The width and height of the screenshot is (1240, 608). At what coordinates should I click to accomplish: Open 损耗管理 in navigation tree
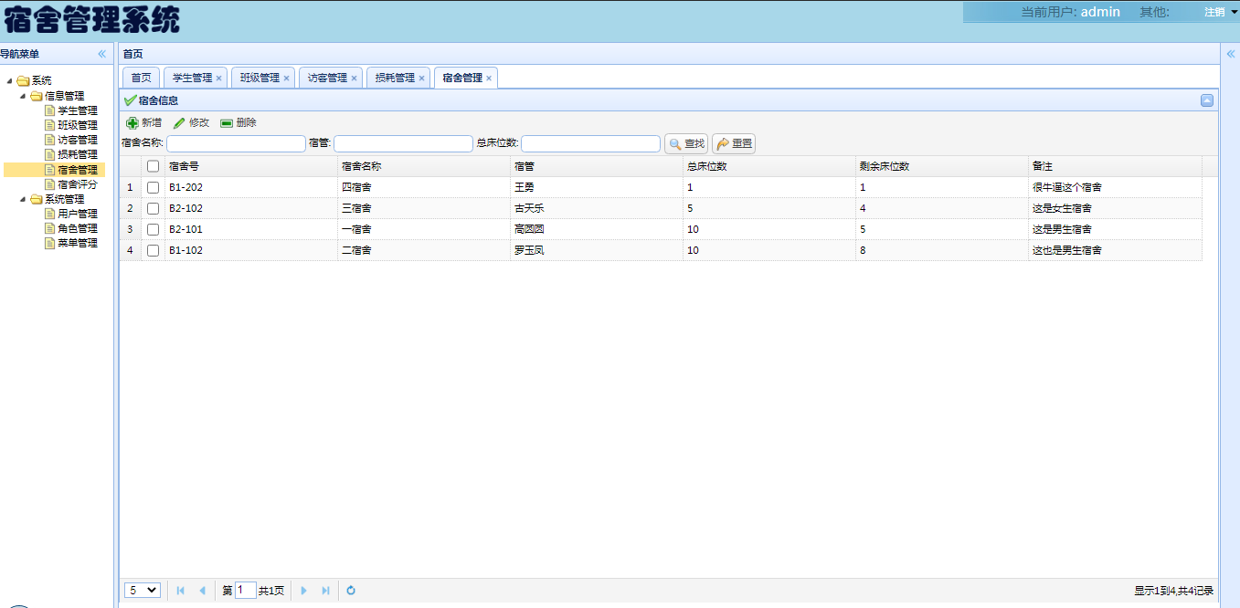pyautogui.click(x=77, y=154)
